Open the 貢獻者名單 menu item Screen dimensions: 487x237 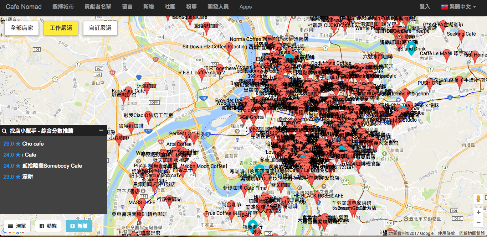coord(98,7)
